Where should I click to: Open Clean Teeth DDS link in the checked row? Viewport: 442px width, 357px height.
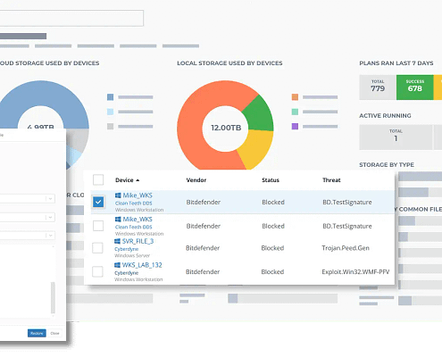(x=134, y=203)
